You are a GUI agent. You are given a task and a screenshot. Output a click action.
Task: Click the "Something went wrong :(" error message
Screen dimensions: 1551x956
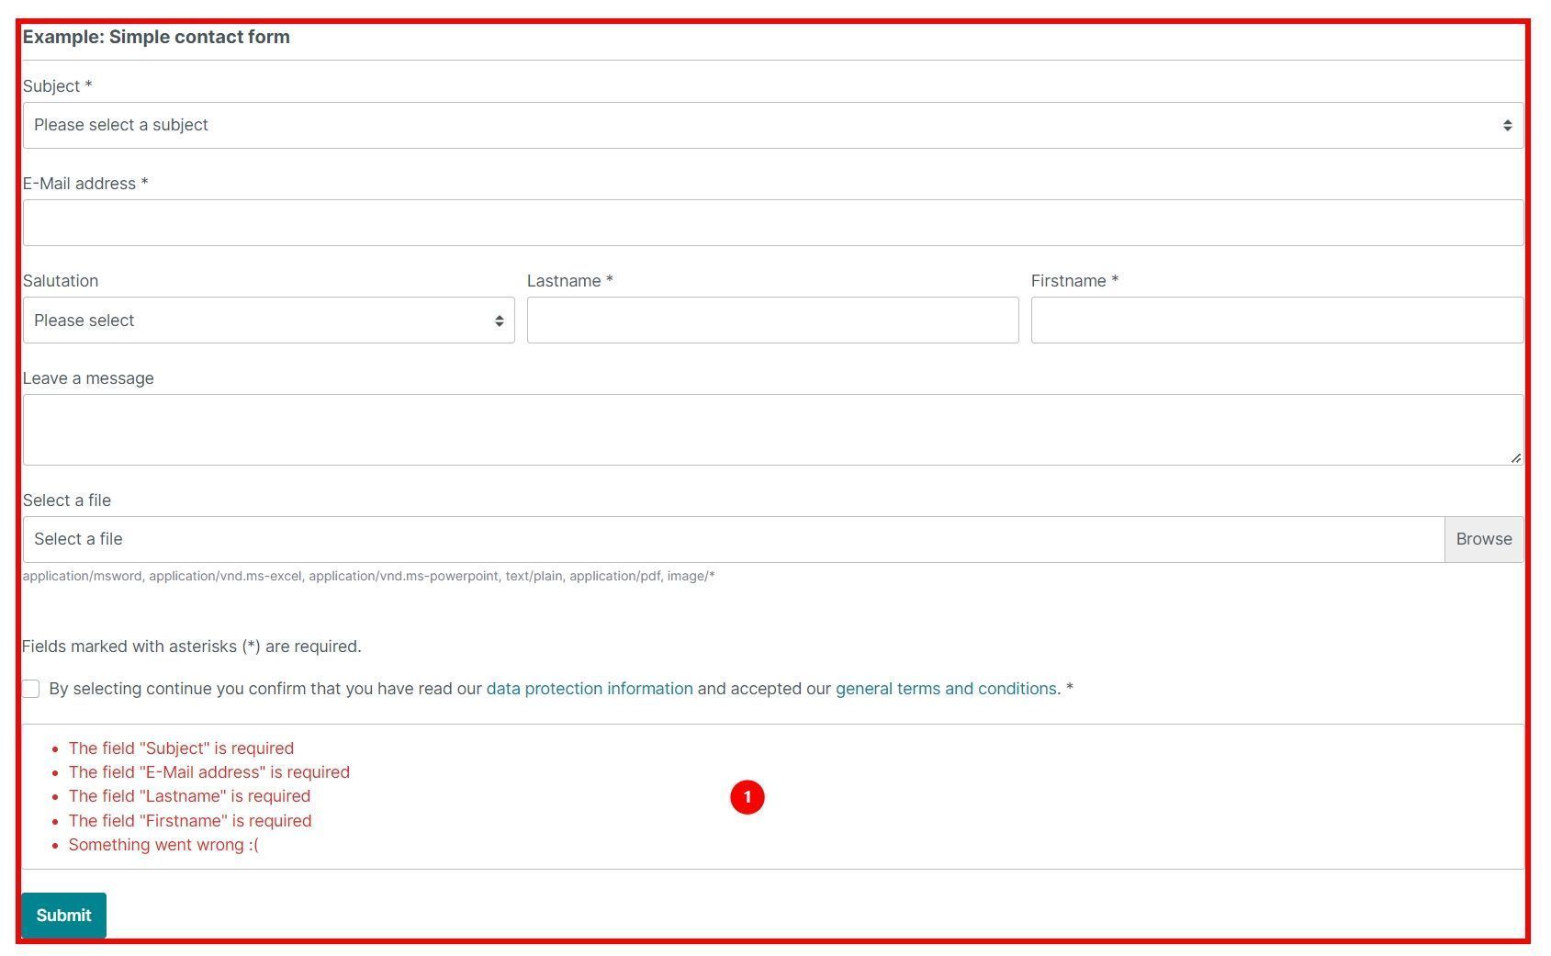pyautogui.click(x=163, y=845)
